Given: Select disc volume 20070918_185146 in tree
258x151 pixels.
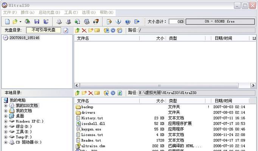Looking at the screenshot, I should click(24, 38).
